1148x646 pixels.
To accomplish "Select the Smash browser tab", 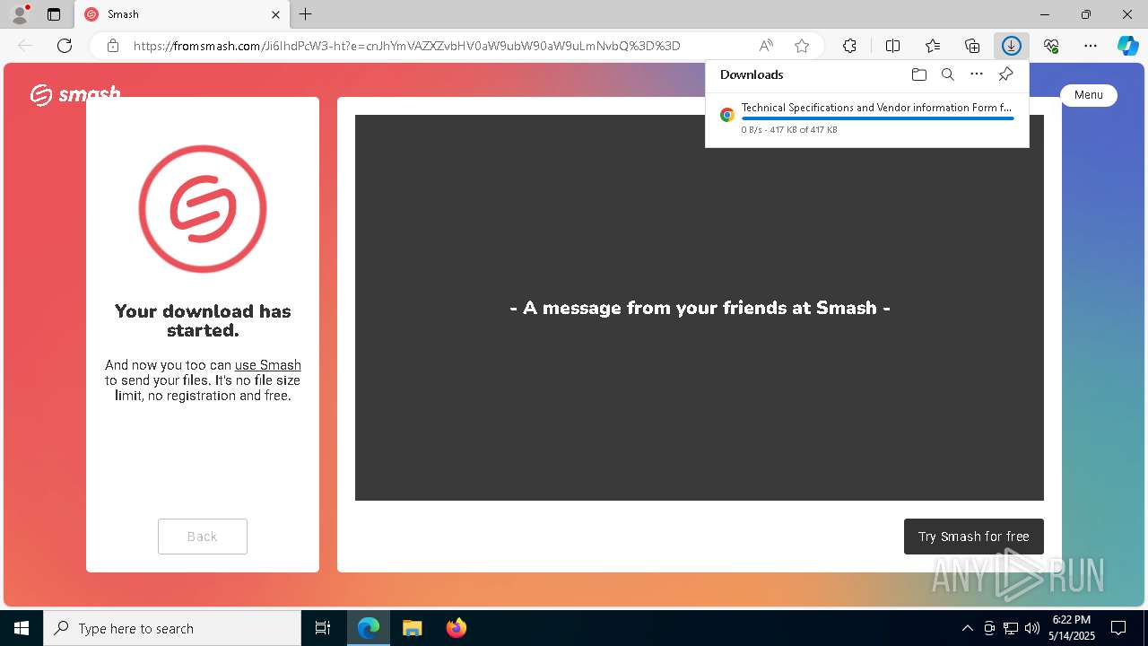I will [x=181, y=14].
